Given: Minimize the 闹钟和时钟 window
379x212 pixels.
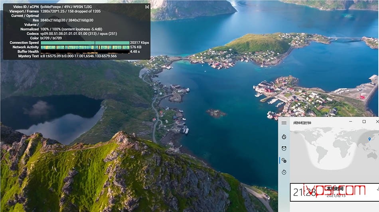Looking at the screenshot, I should [x=351, y=122].
